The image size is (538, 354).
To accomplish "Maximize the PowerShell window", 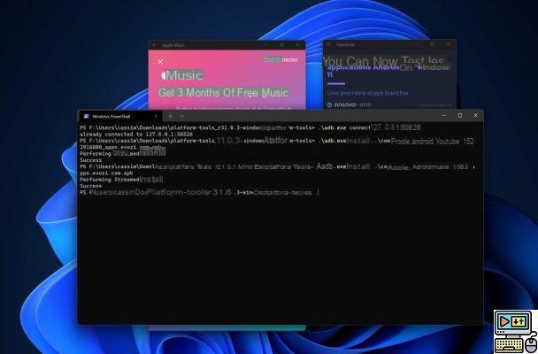I will tap(460, 116).
